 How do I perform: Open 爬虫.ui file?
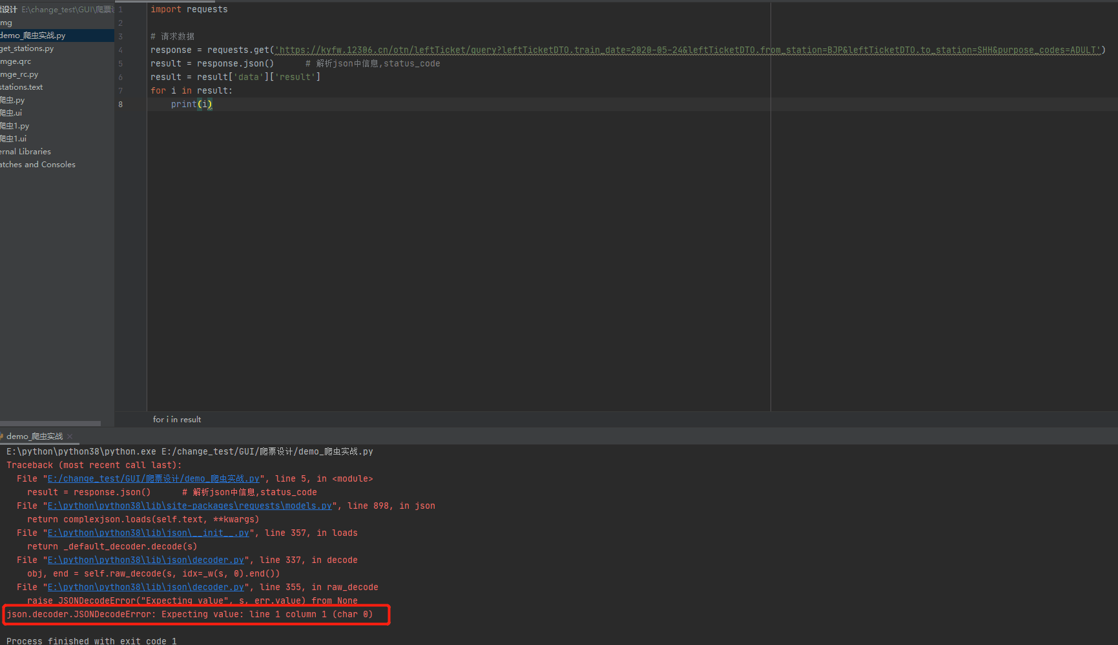click(12, 113)
